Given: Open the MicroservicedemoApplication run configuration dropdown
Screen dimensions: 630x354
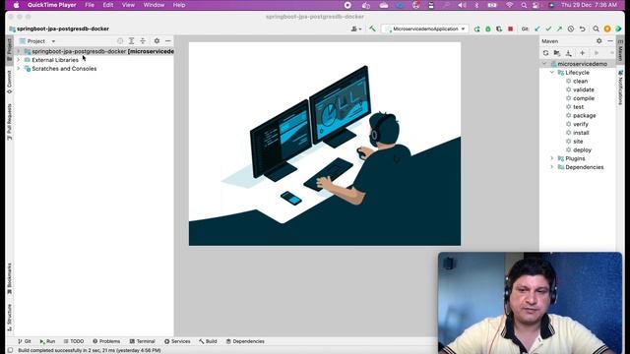Looking at the screenshot, I should point(425,29).
